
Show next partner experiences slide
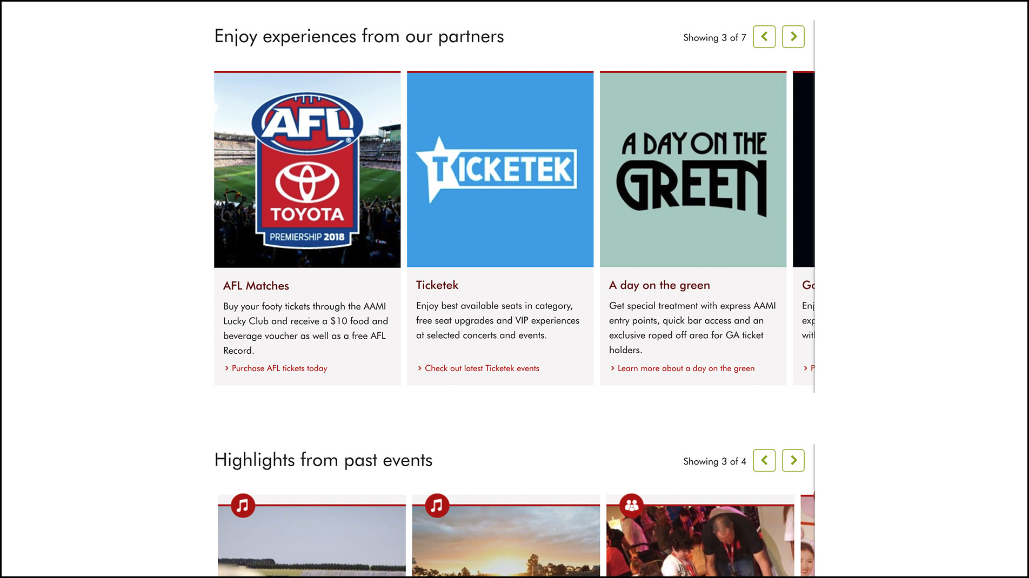pyautogui.click(x=793, y=37)
